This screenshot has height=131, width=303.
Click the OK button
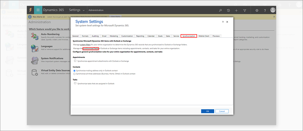(208, 111)
